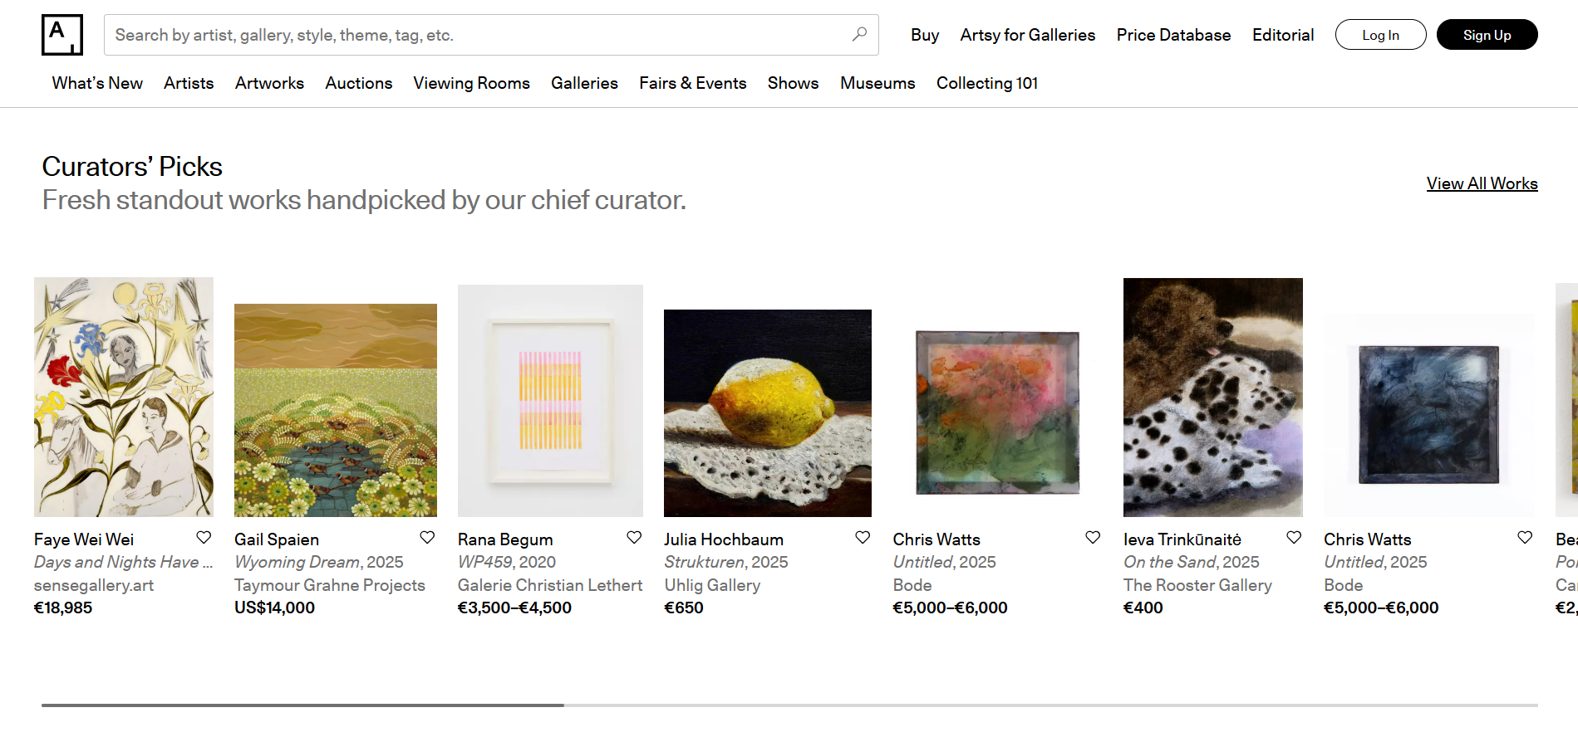Image resolution: width=1578 pixels, height=732 pixels.
Task: Open the Buy menu
Action: click(x=925, y=35)
